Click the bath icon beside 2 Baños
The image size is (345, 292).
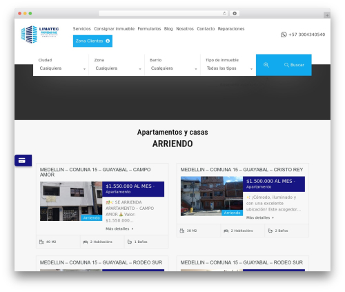(x=270, y=231)
